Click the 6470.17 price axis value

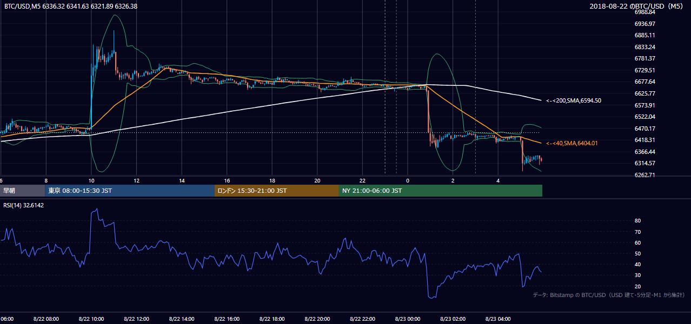point(645,129)
